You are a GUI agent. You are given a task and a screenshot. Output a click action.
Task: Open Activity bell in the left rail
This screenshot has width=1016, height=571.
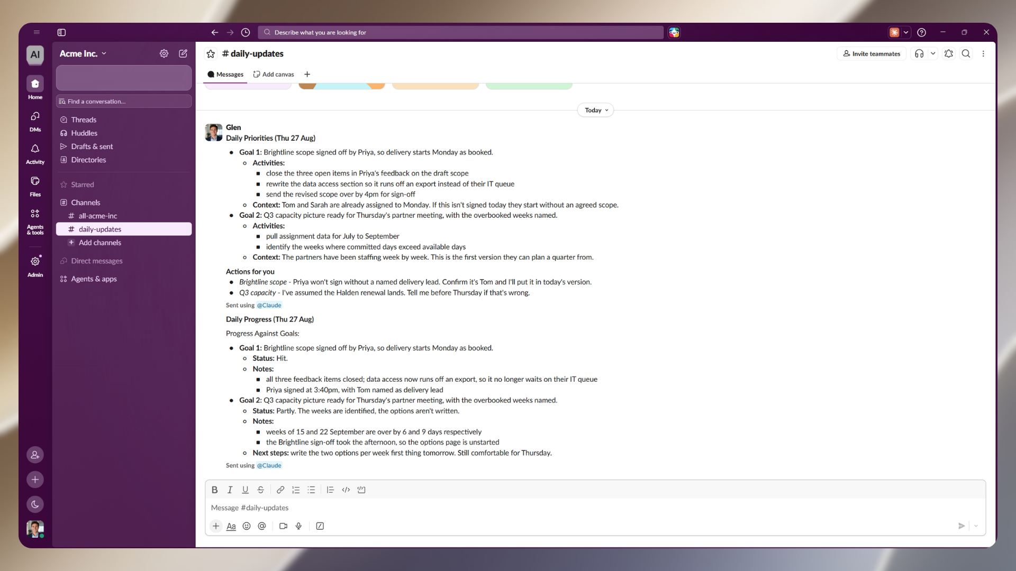[x=35, y=153]
